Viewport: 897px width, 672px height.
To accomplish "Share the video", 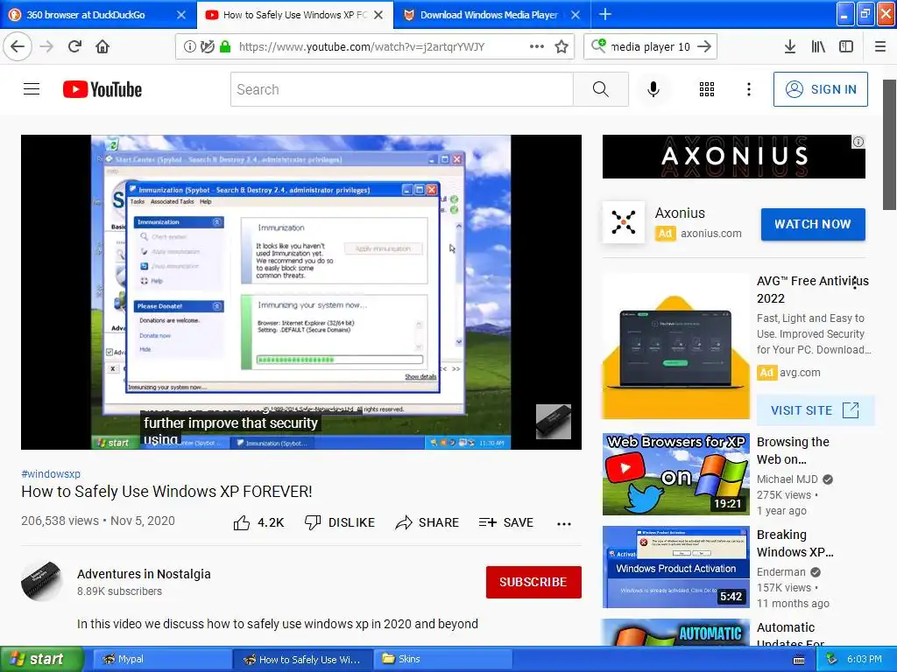I will pos(427,522).
